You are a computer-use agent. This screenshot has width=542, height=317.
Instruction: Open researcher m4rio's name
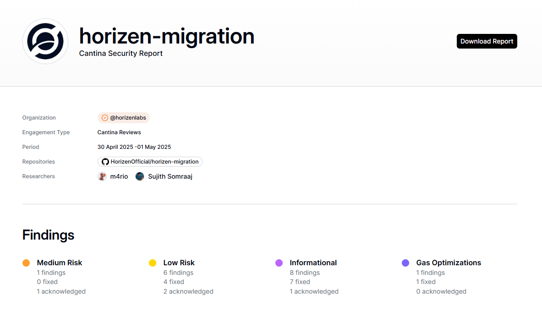pyautogui.click(x=119, y=176)
